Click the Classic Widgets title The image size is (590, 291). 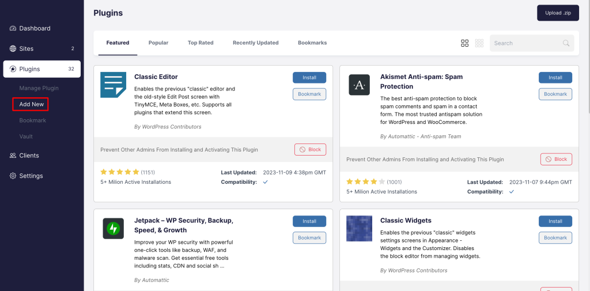point(406,221)
